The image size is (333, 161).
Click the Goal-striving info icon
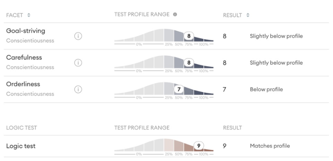(78, 36)
